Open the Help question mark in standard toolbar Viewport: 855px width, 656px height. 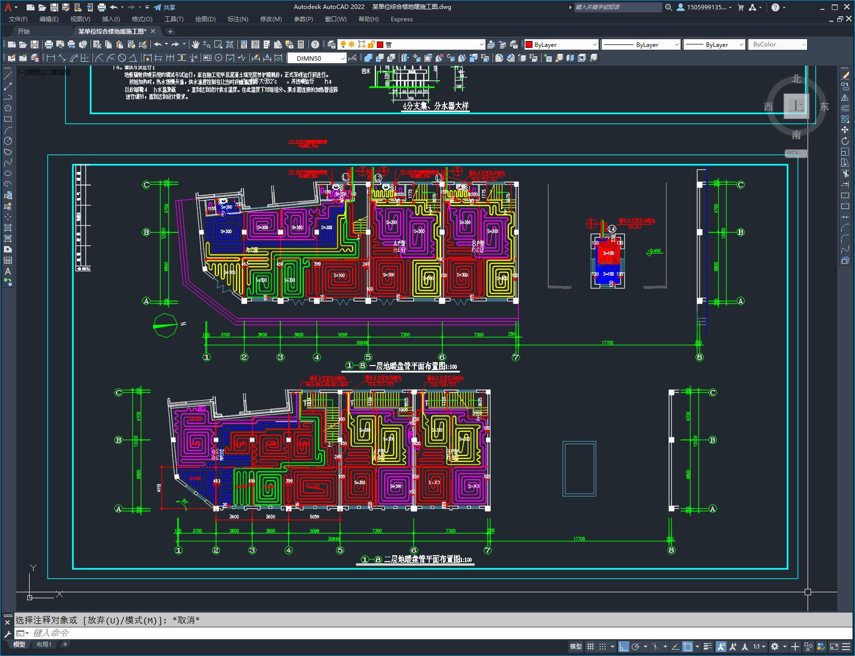(315, 44)
